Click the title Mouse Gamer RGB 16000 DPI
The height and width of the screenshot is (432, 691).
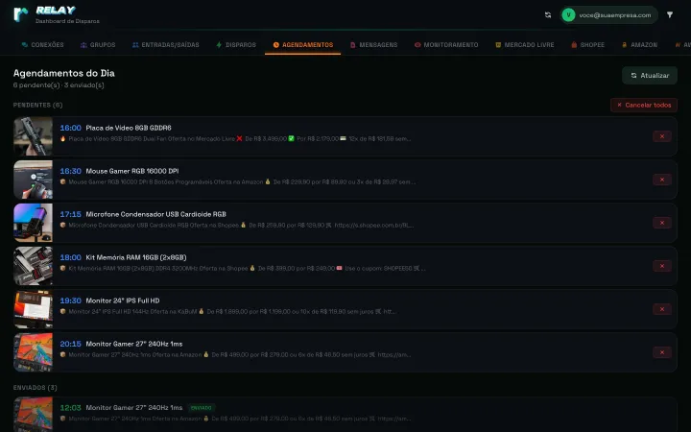pos(132,171)
